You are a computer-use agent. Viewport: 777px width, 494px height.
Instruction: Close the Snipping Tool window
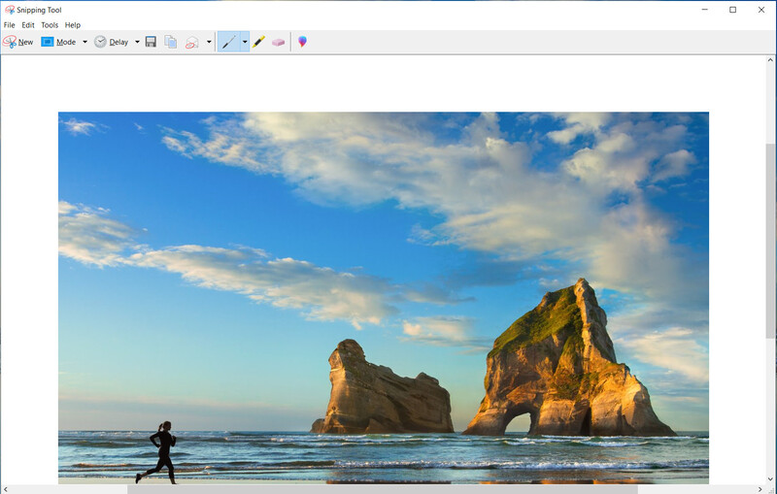click(761, 10)
